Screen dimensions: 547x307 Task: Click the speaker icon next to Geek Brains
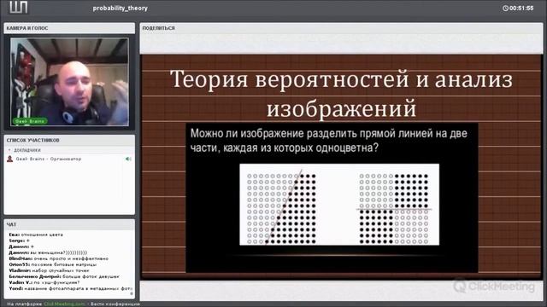pos(128,159)
